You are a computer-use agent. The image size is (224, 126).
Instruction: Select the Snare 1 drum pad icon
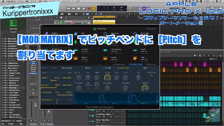pyautogui.click(x=76, y=58)
